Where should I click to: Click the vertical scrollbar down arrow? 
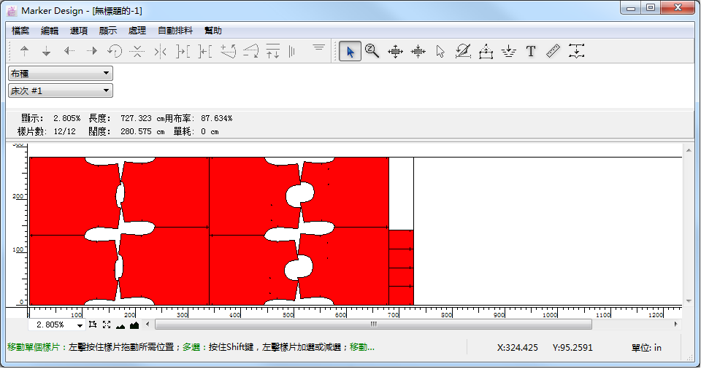[x=688, y=300]
